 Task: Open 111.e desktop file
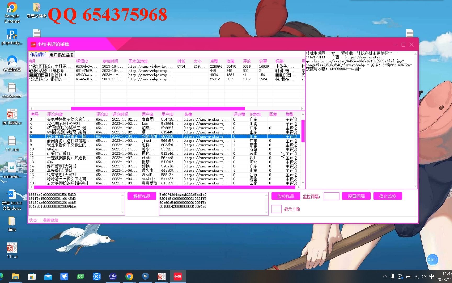[x=12, y=251]
